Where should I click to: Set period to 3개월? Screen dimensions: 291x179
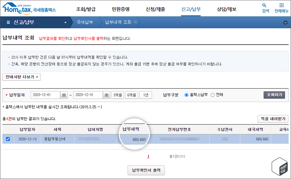coord(118,95)
